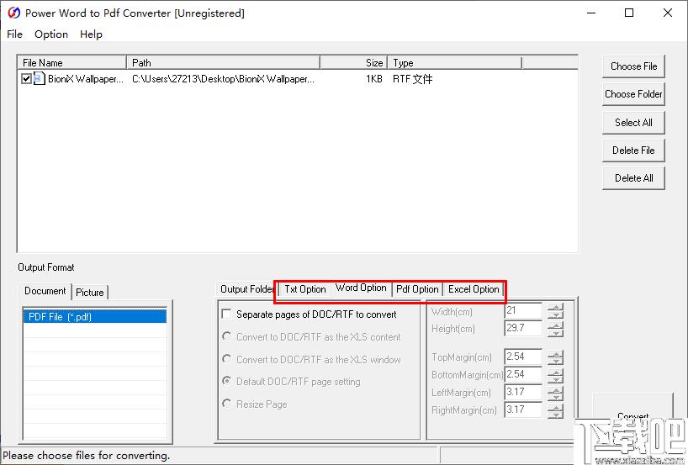Open the File menu
The image size is (688, 465).
tap(14, 34)
